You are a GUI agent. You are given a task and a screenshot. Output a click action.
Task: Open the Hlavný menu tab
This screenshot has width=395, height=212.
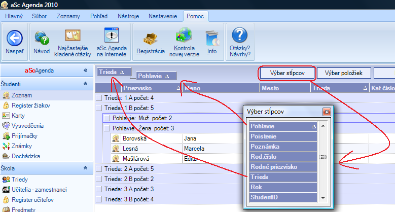pos(14,16)
